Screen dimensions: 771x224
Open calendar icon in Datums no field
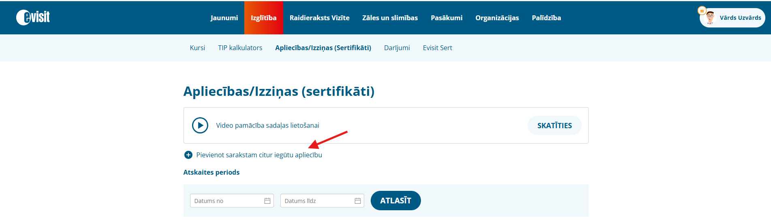267,201
